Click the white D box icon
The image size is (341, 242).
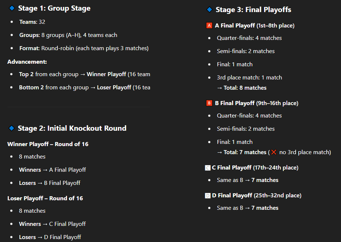tap(208, 196)
